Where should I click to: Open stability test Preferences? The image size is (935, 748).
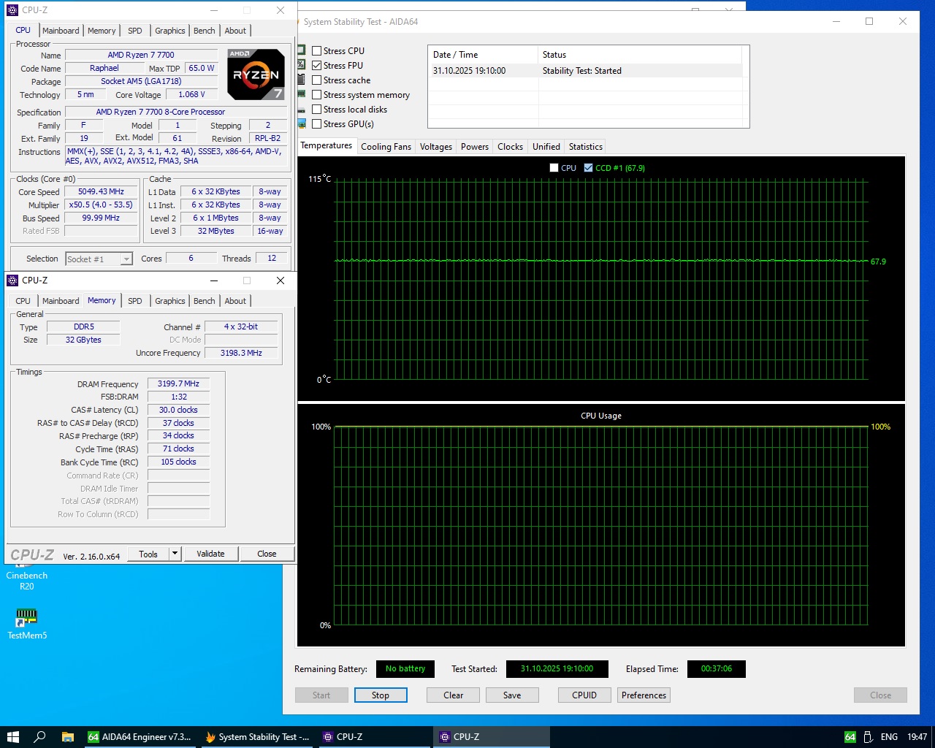pyautogui.click(x=644, y=695)
